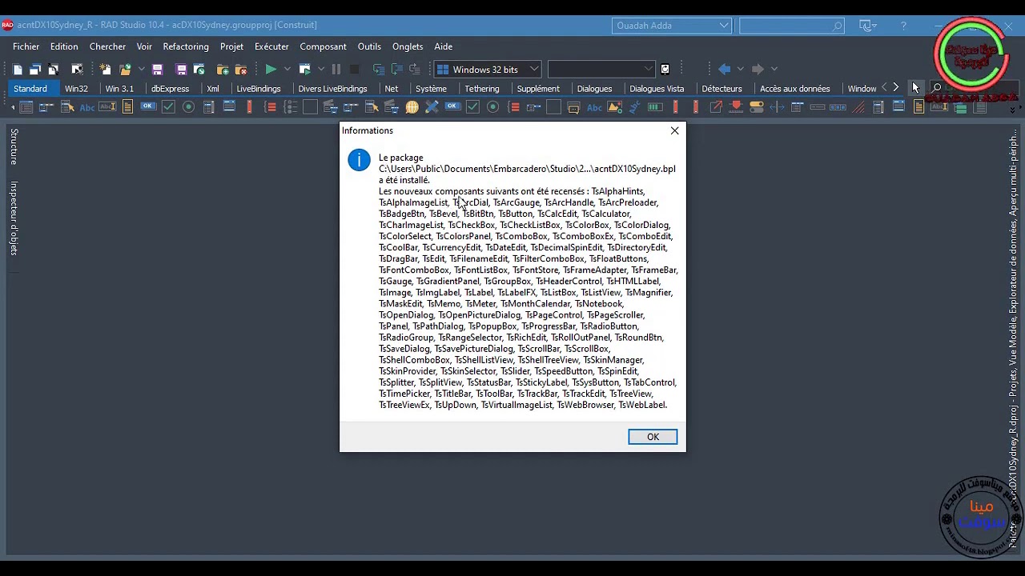Open the Refactoring menu
The image size is (1025, 576).
pyautogui.click(x=186, y=46)
